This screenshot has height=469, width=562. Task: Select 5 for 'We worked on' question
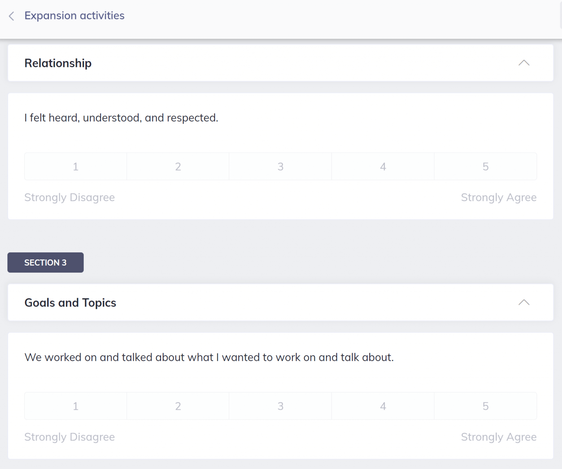[x=486, y=406]
